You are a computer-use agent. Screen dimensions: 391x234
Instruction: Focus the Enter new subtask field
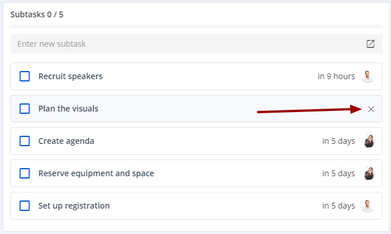pyautogui.click(x=196, y=44)
